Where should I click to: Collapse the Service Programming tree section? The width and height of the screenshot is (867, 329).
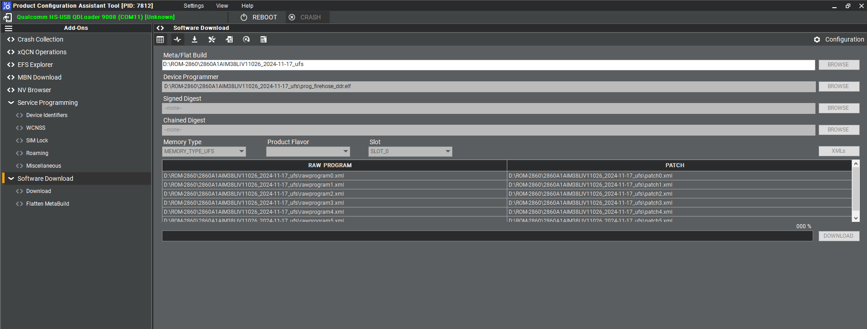[11, 103]
